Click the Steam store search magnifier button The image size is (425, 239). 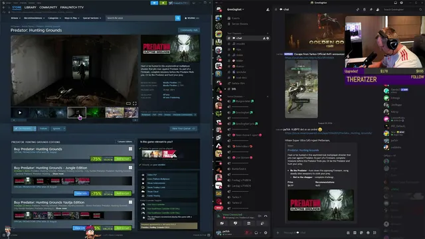point(178,18)
